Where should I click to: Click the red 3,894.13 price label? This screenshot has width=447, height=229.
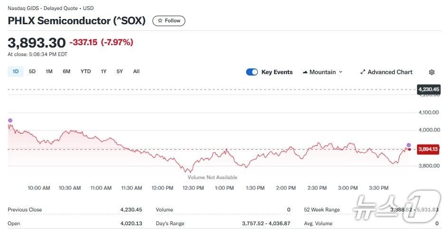pos(428,149)
